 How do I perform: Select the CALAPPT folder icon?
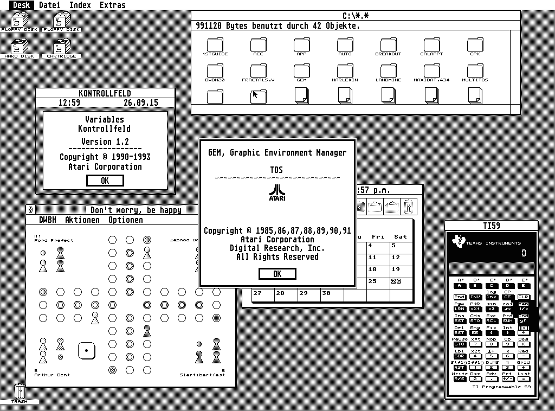431,47
